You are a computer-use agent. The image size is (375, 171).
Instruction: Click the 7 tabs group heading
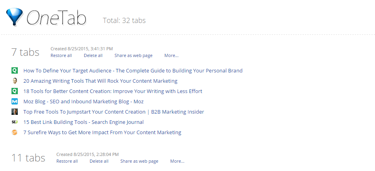point(25,52)
